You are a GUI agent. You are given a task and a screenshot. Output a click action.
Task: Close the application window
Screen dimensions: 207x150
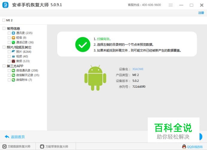202,5
